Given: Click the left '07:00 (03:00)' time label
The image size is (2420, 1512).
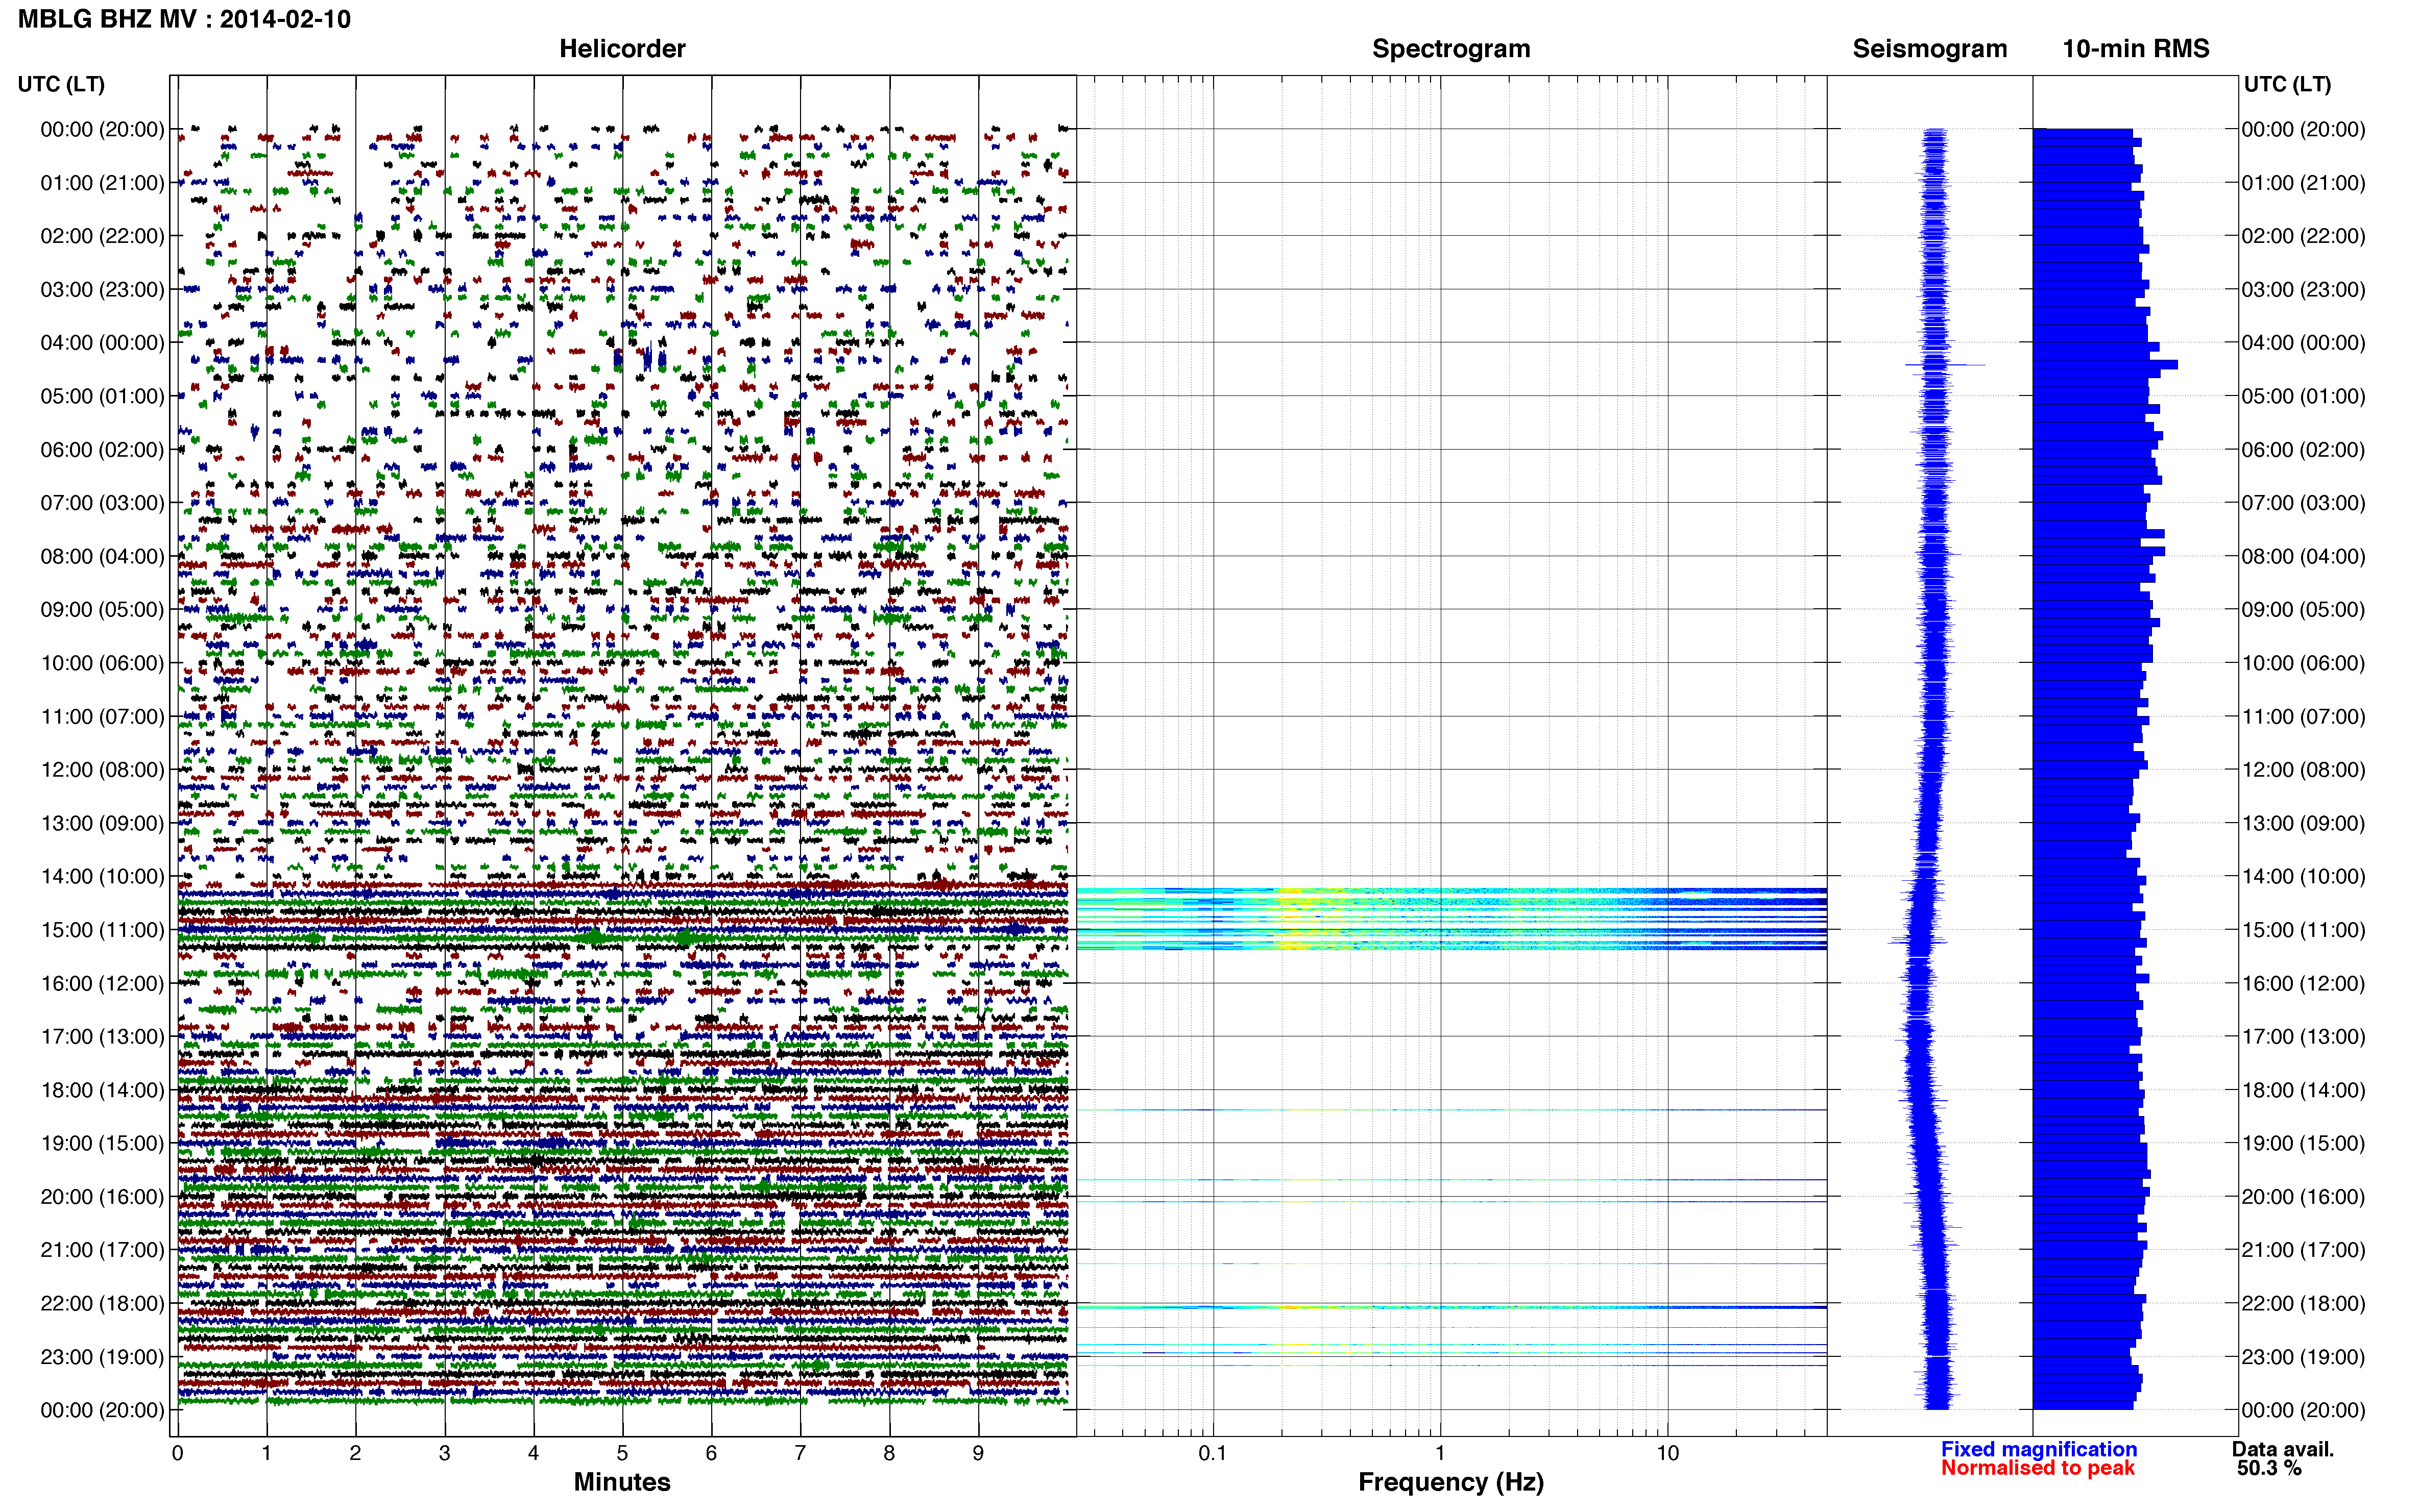Looking at the screenshot, I should point(102,503).
